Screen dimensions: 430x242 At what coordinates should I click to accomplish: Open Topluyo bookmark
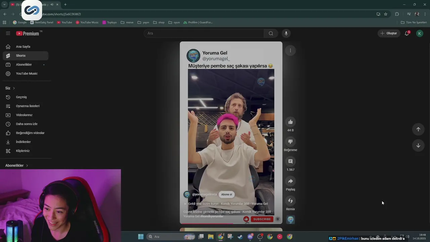110,23
